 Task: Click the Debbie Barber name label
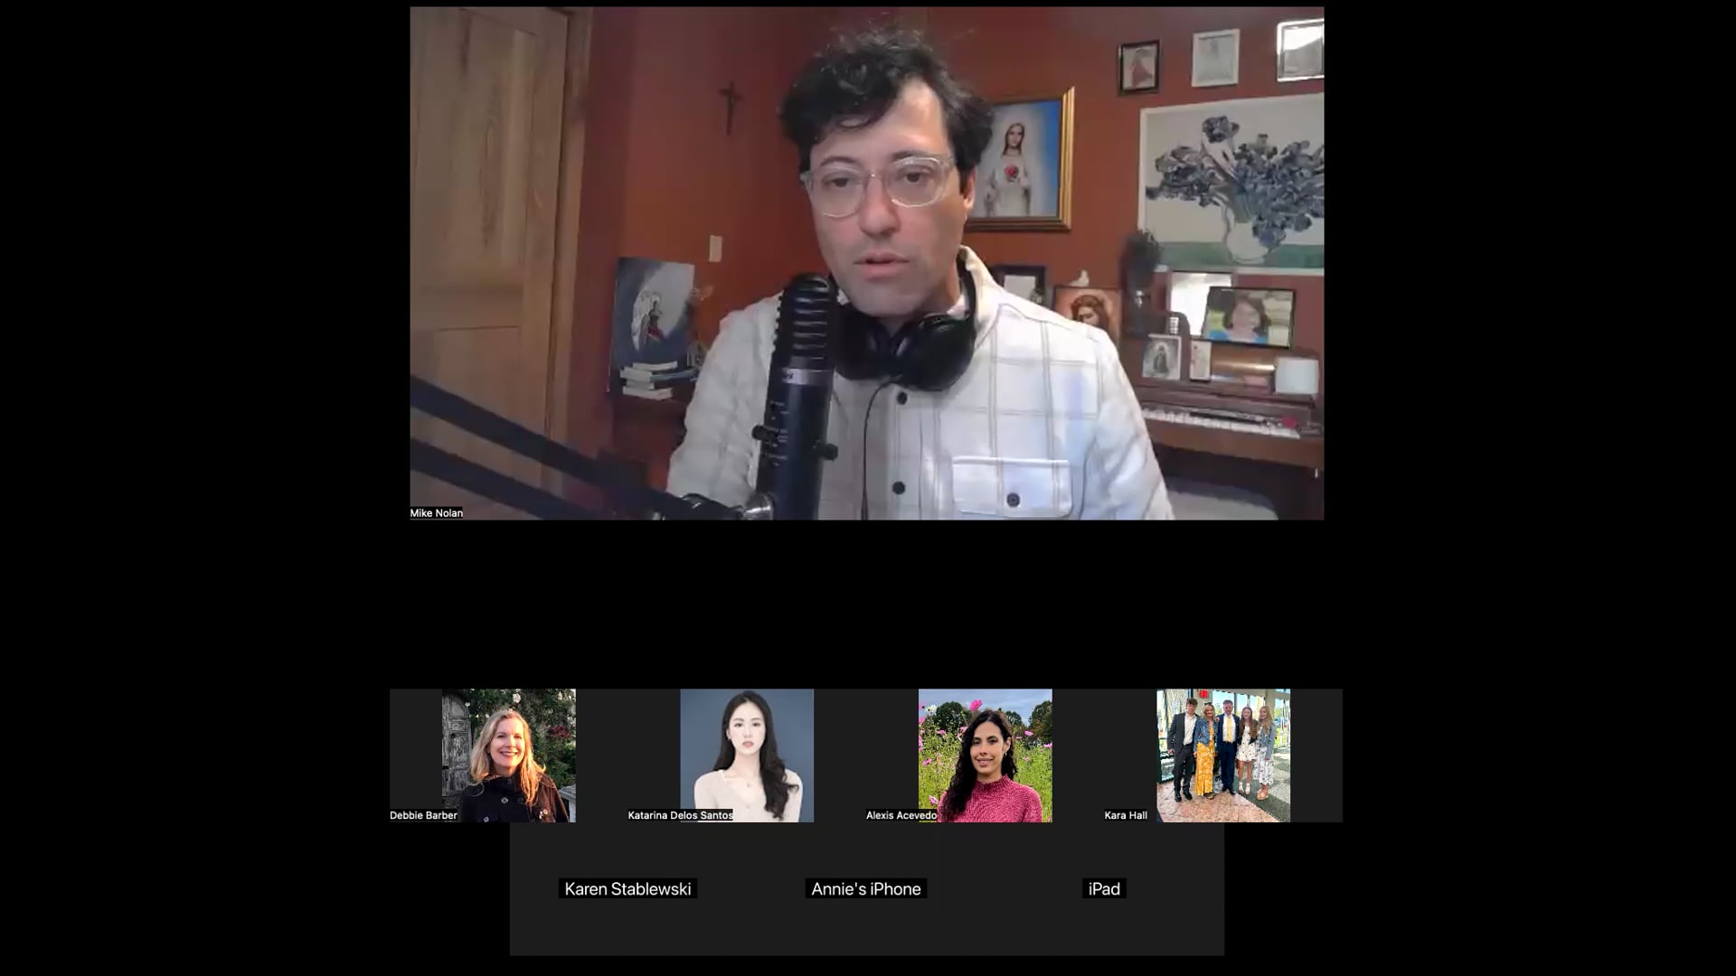tap(423, 815)
